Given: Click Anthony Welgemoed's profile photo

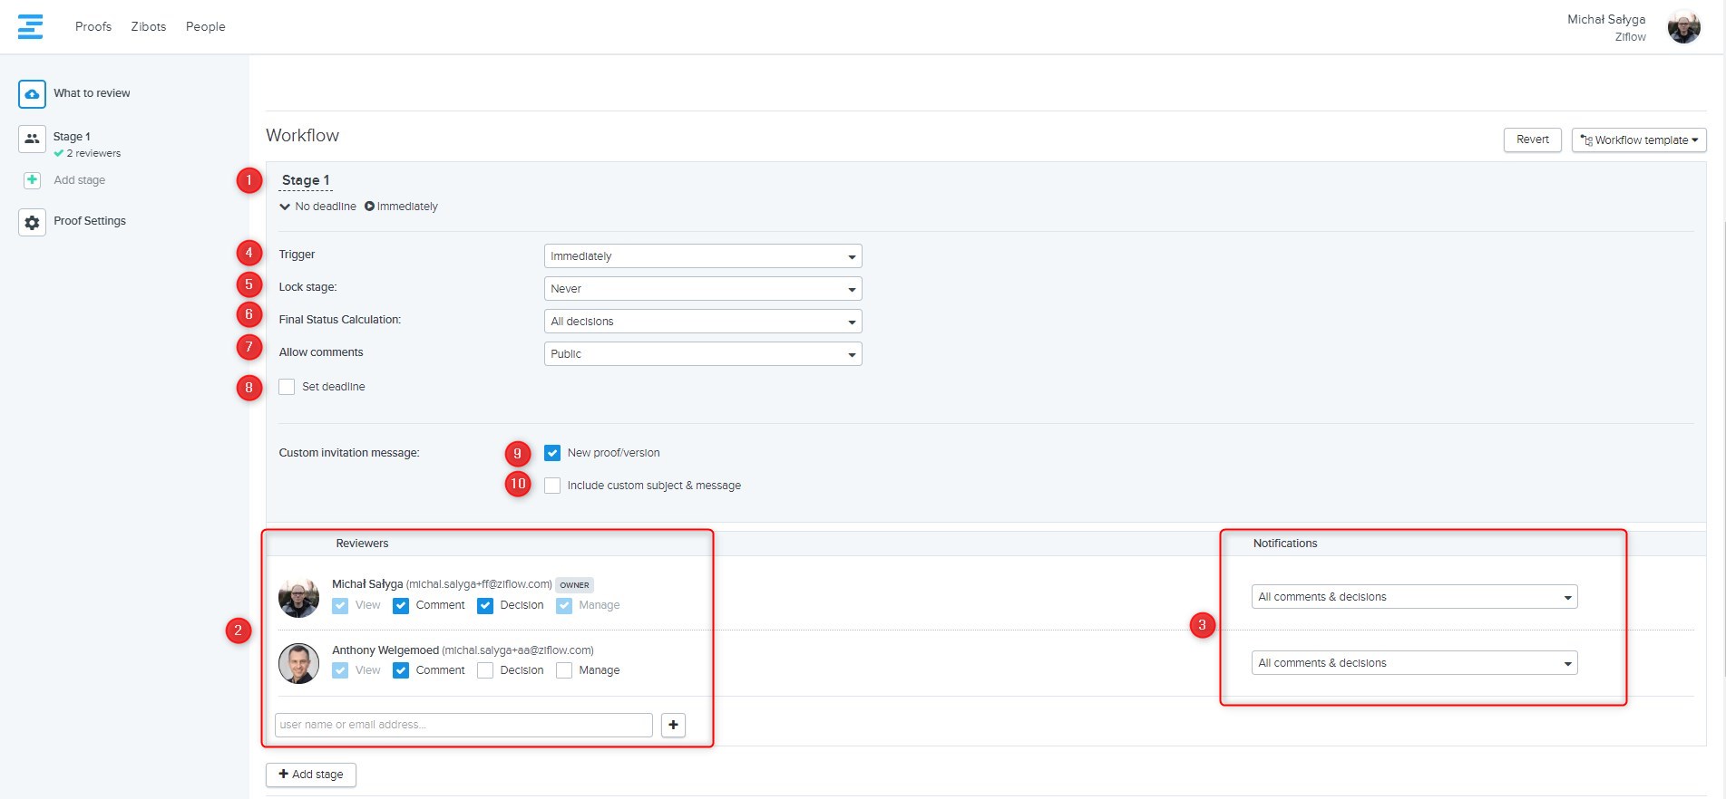Looking at the screenshot, I should point(298,663).
